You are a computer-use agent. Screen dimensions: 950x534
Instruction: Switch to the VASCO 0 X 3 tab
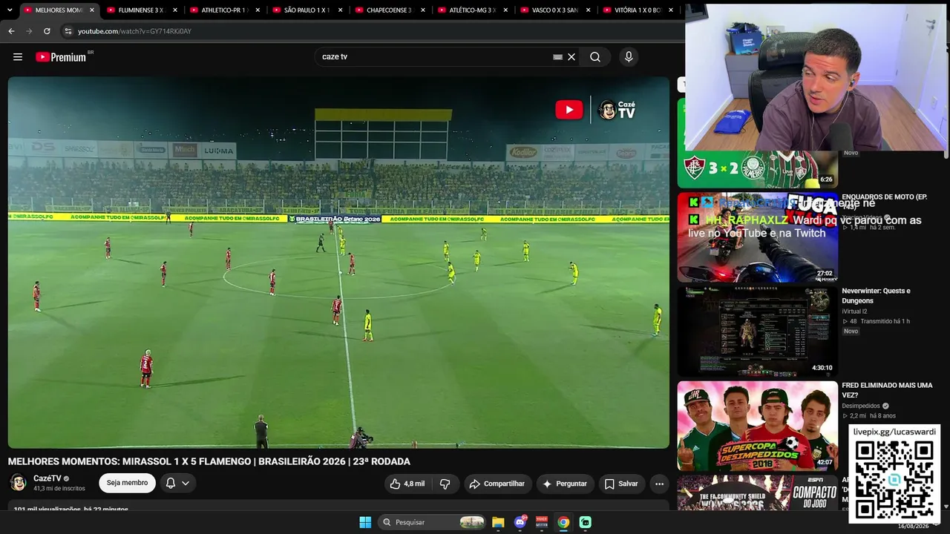[555, 10]
